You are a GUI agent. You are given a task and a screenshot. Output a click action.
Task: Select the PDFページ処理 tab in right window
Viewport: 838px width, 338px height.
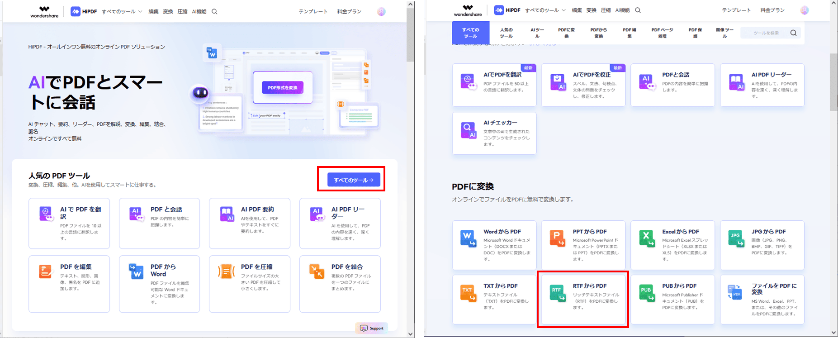coord(662,33)
